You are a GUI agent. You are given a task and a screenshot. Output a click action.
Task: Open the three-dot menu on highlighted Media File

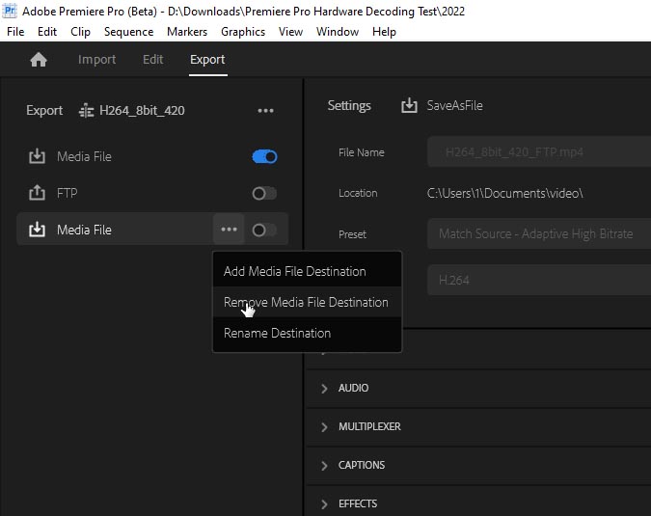point(229,230)
